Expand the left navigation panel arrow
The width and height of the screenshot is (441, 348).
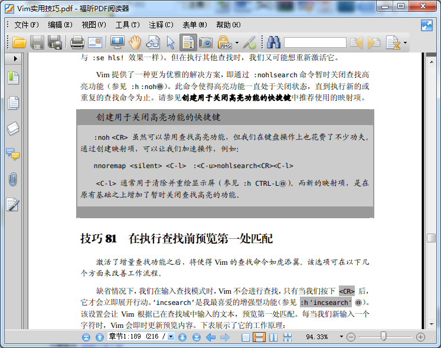(x=15, y=58)
